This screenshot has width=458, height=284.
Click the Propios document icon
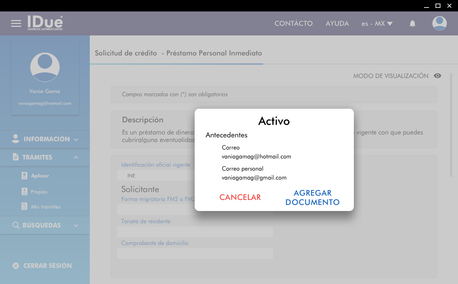[24, 192]
